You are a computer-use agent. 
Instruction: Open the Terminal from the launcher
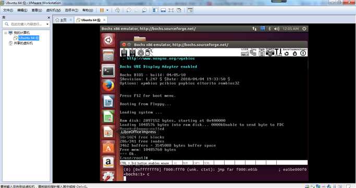(x=108, y=71)
